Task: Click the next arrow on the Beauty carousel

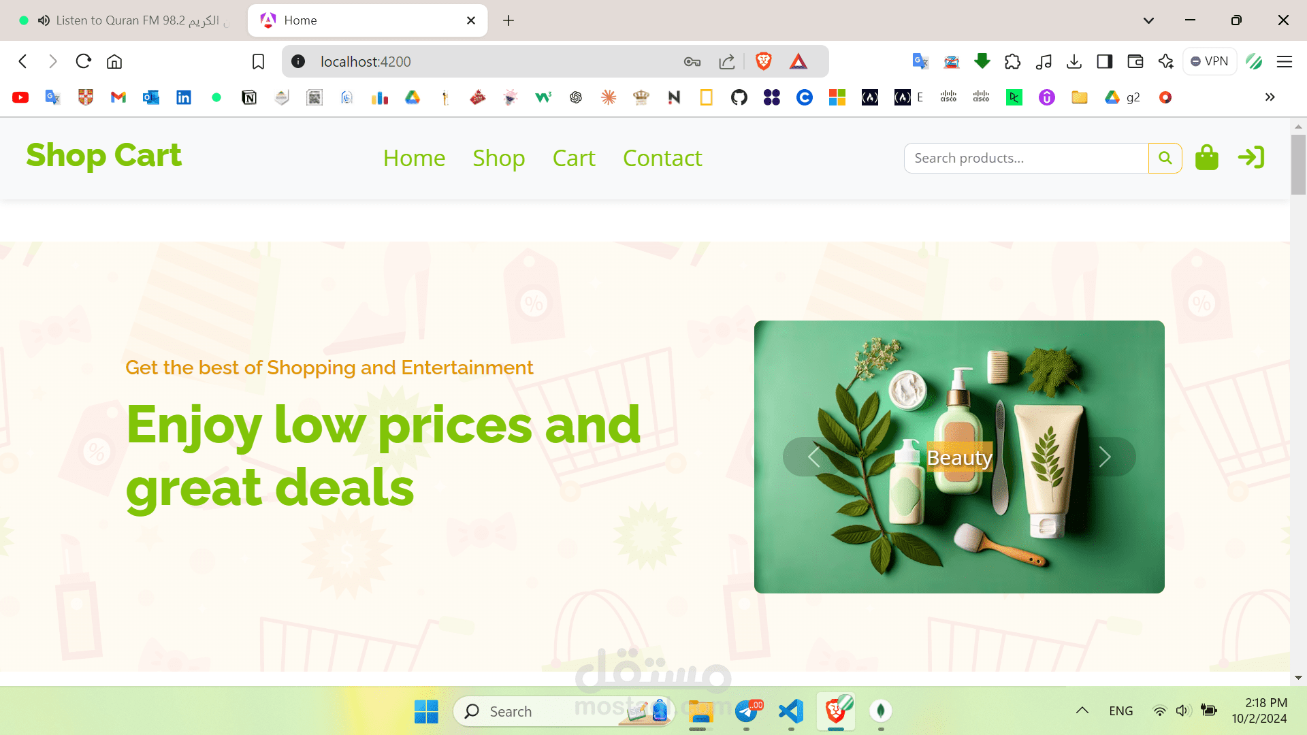Action: pyautogui.click(x=1106, y=457)
